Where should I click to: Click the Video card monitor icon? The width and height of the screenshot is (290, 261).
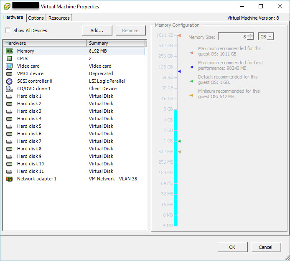pos(9,66)
